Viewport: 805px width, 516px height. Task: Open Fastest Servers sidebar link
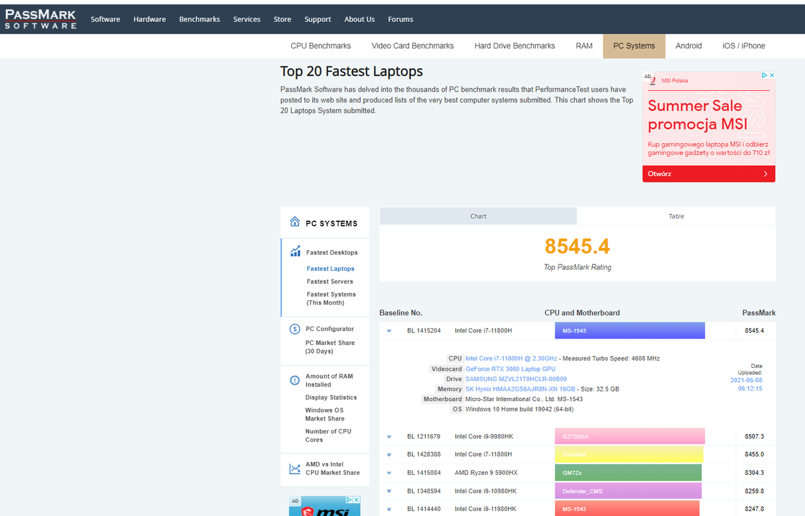point(330,282)
